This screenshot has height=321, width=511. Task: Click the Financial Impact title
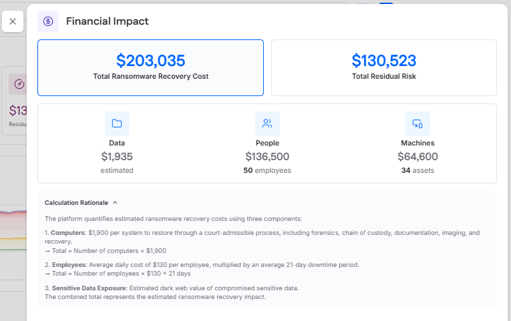(x=107, y=21)
